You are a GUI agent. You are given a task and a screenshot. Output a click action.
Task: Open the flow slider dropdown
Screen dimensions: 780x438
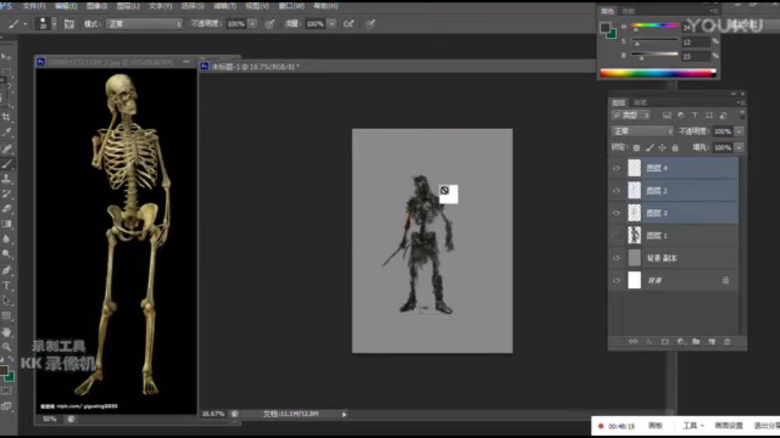pos(331,23)
